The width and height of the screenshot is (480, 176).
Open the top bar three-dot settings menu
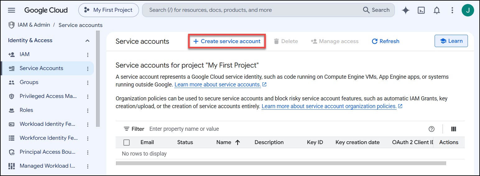(x=452, y=10)
